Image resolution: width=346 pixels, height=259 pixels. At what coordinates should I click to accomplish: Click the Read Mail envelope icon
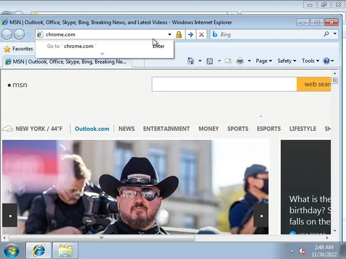228,61
